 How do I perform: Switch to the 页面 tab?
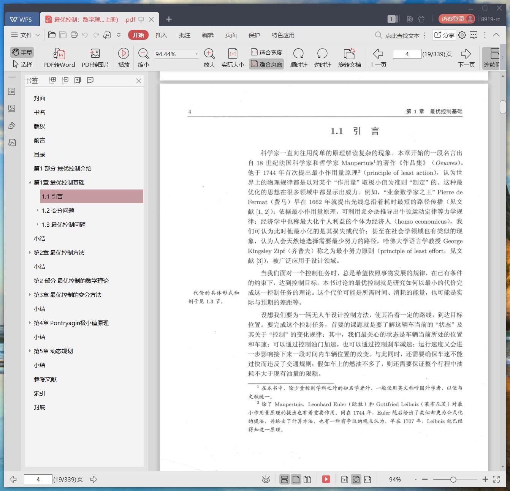[231, 35]
